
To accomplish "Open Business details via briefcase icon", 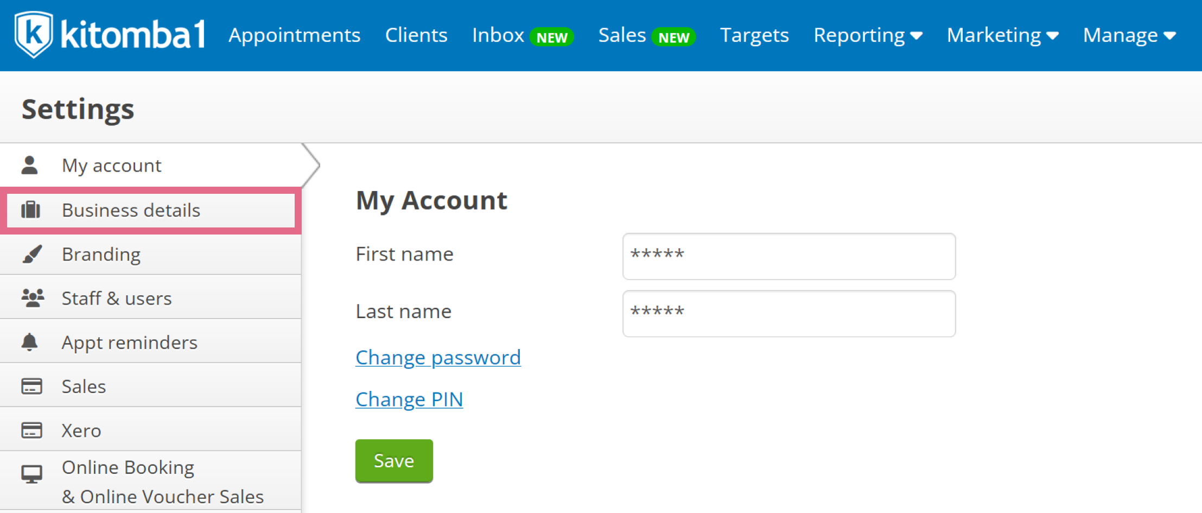I will pos(31,210).
